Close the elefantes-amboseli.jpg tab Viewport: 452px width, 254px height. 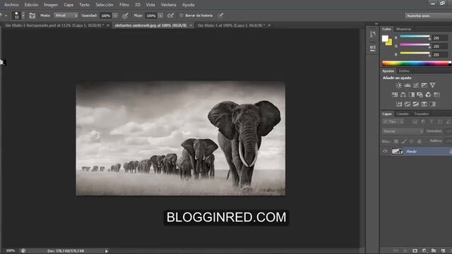191,25
